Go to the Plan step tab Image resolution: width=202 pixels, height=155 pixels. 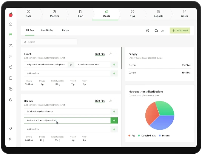point(80,14)
